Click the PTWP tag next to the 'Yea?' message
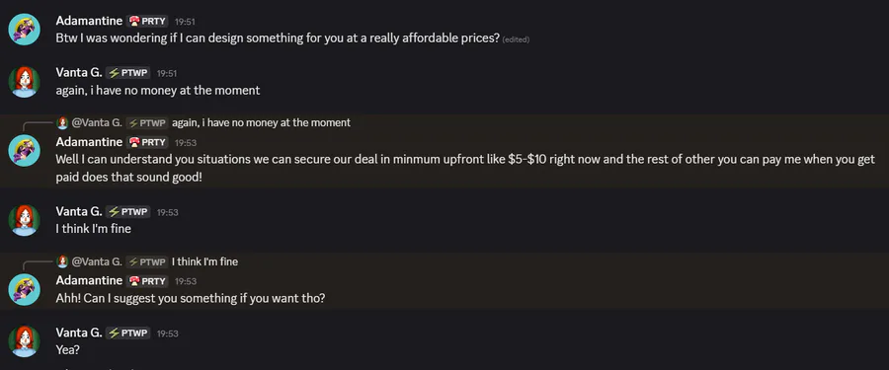889x370 pixels. click(x=128, y=333)
